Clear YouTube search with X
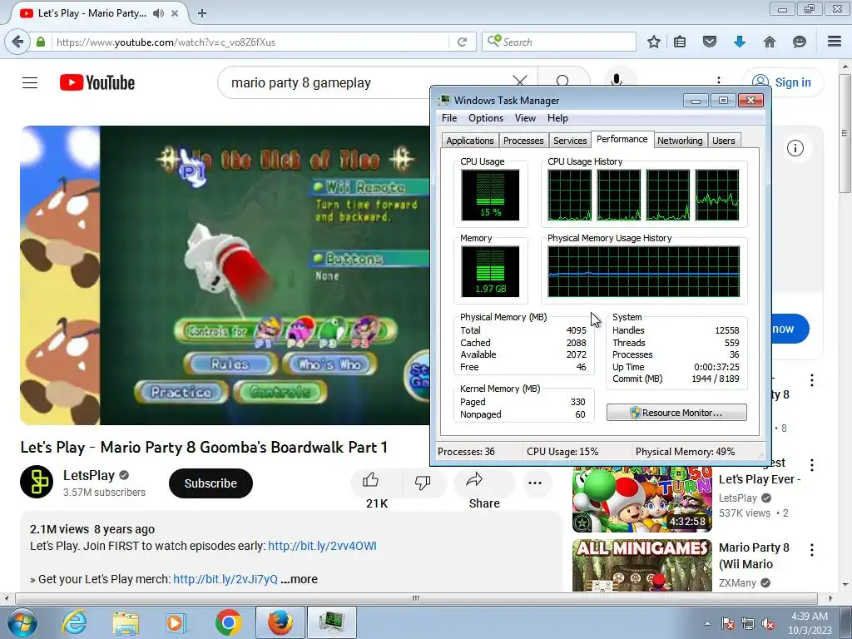Viewport: 852px width, 639px height. 520,82
